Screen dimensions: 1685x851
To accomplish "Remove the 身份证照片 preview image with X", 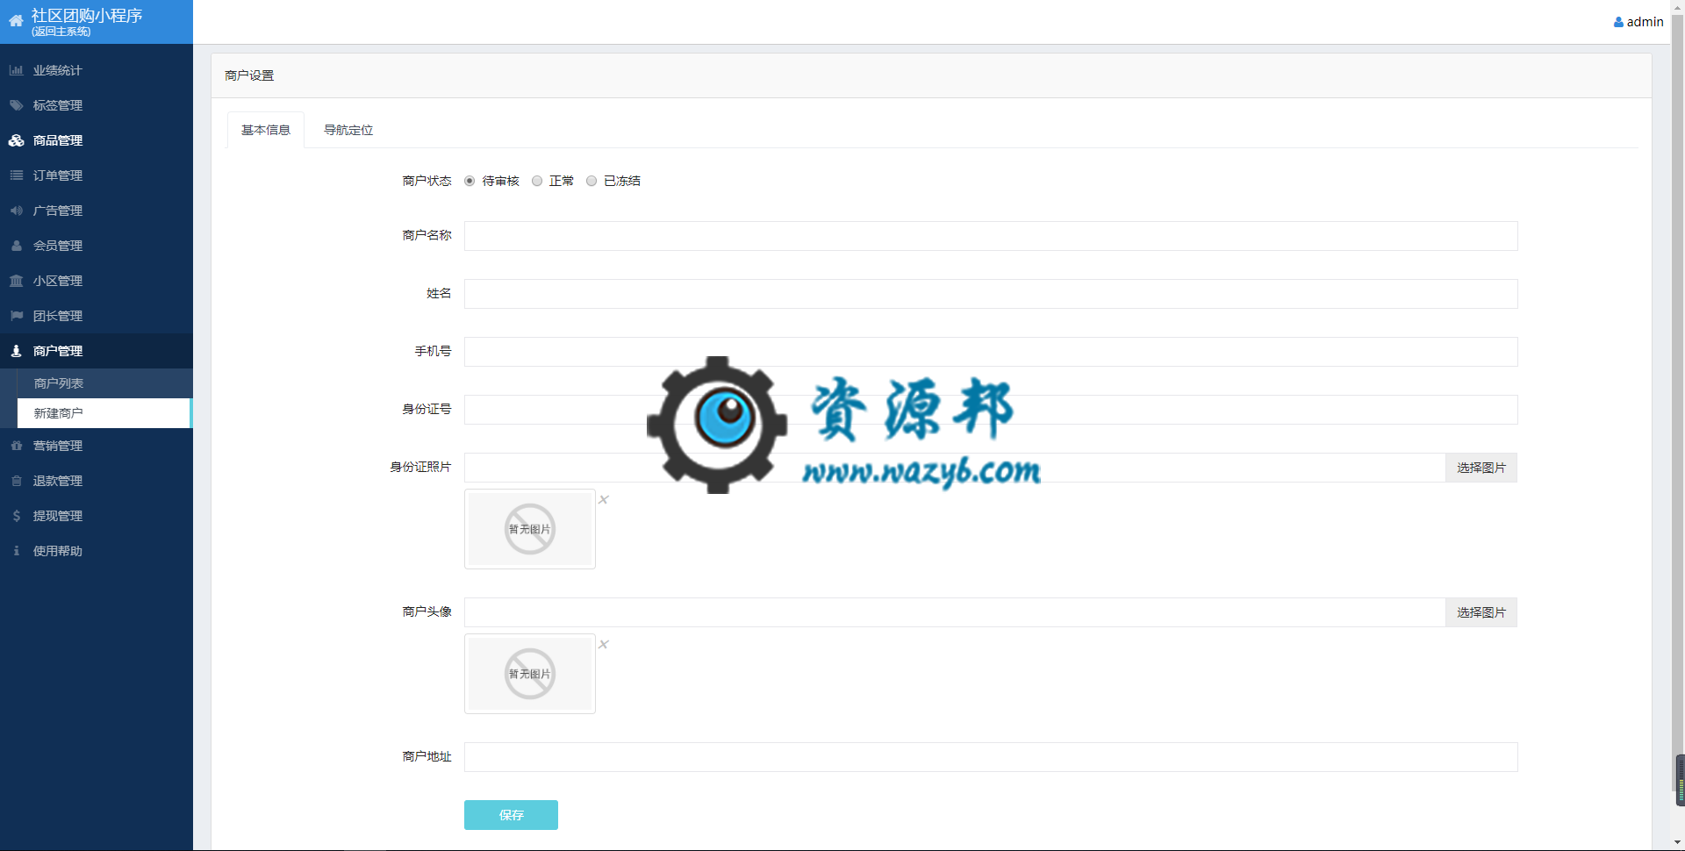I will coord(604,499).
